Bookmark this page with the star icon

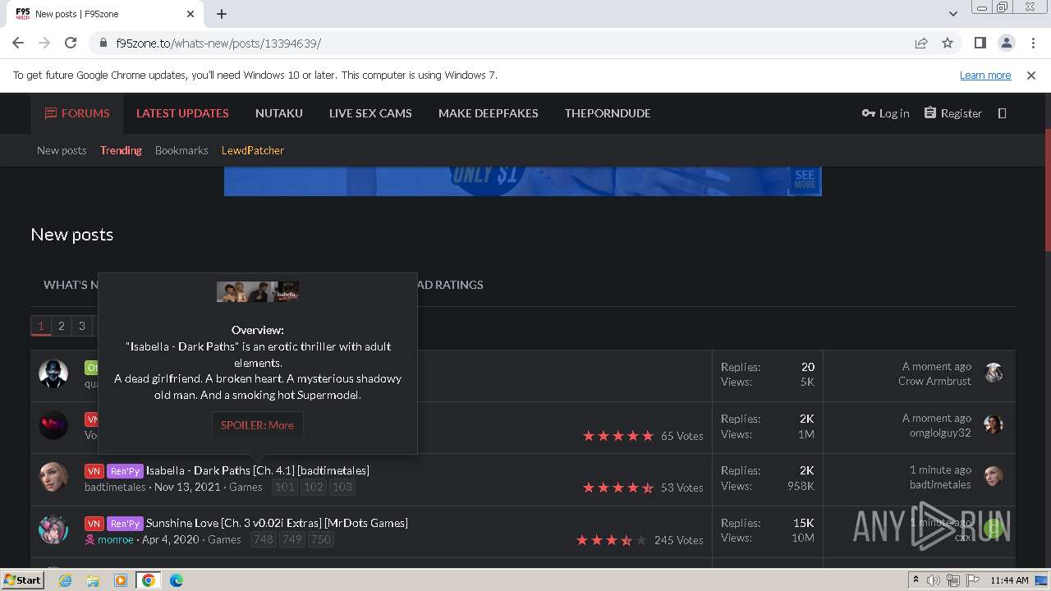[948, 43]
